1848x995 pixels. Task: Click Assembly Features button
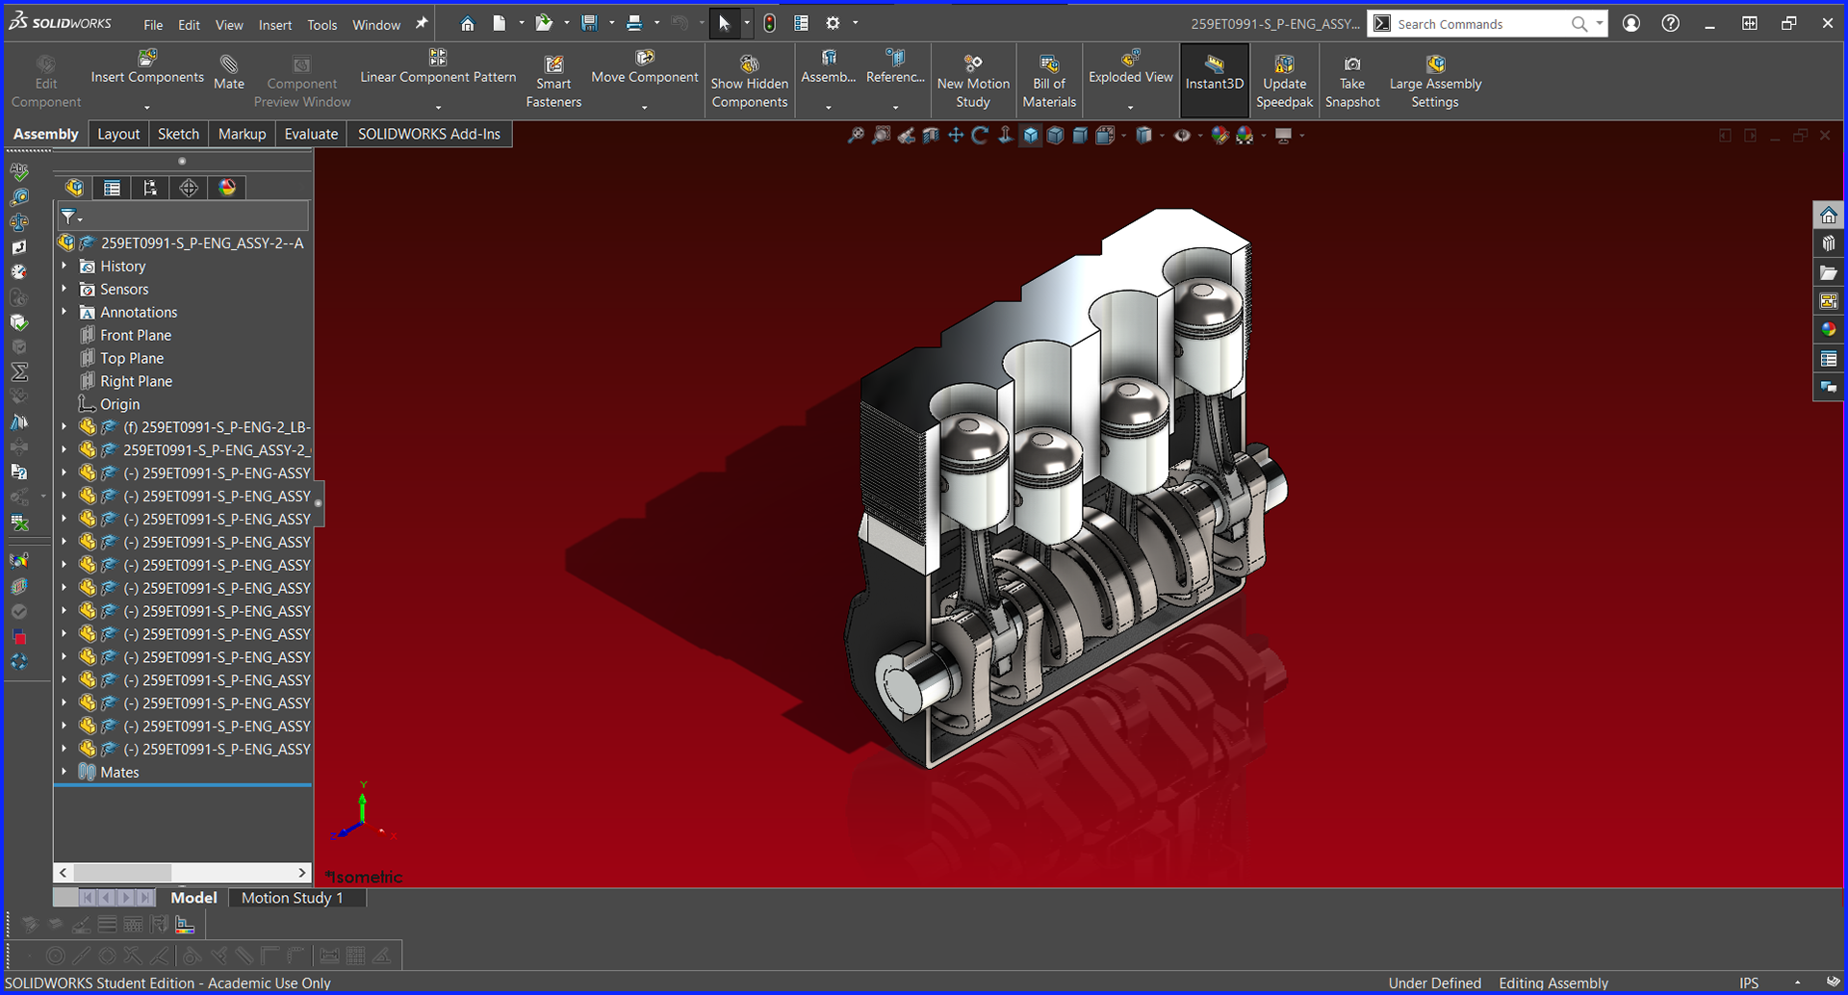pos(829,67)
